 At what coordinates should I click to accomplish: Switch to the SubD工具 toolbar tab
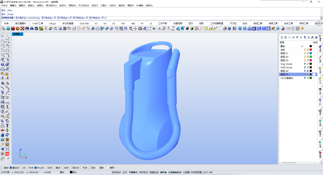coord(38,24)
